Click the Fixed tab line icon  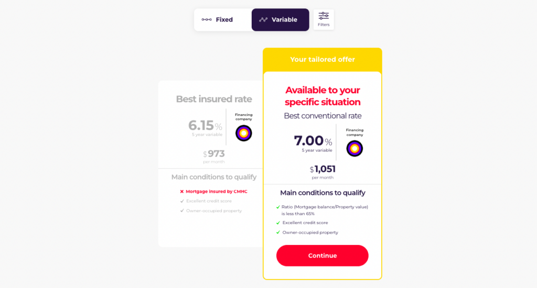coord(207,20)
